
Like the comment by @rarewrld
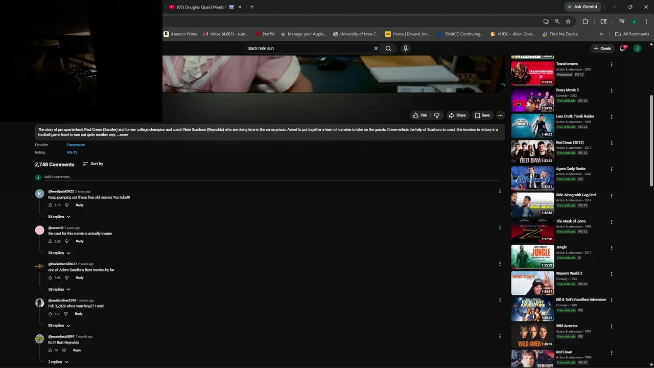pyautogui.click(x=51, y=241)
